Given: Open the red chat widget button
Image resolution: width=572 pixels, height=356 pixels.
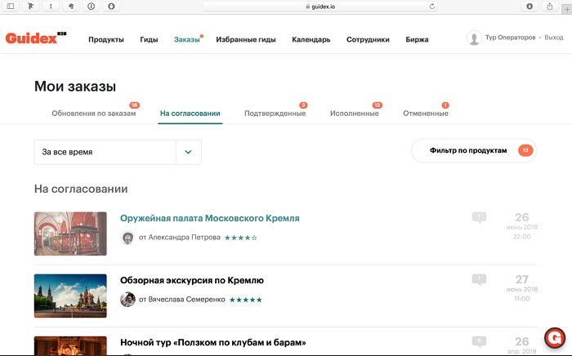Looking at the screenshot, I should [556, 337].
